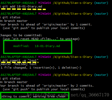
Task: Click the 'git commit -m "text"' command
Action: click(19, 60)
